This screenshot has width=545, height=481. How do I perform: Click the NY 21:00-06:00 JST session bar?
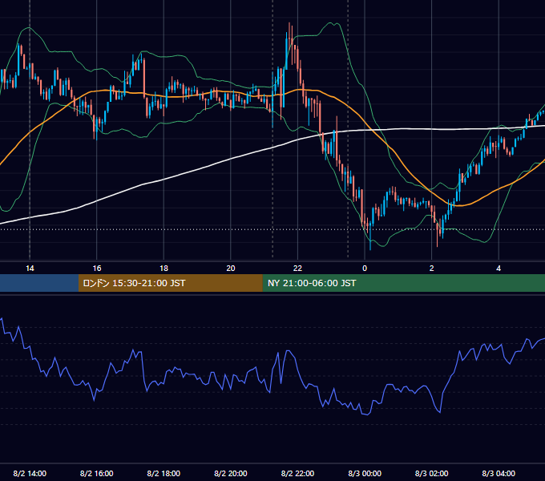pyautogui.click(x=403, y=283)
